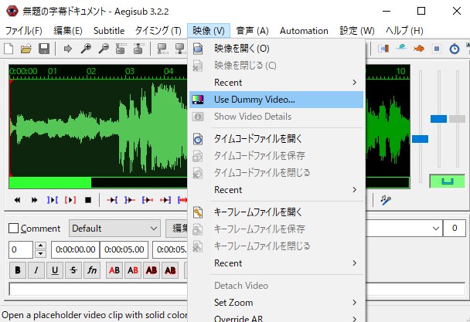Open the Styling Assistant toolbar icon
This screenshot has width=470, height=322.
401,49
